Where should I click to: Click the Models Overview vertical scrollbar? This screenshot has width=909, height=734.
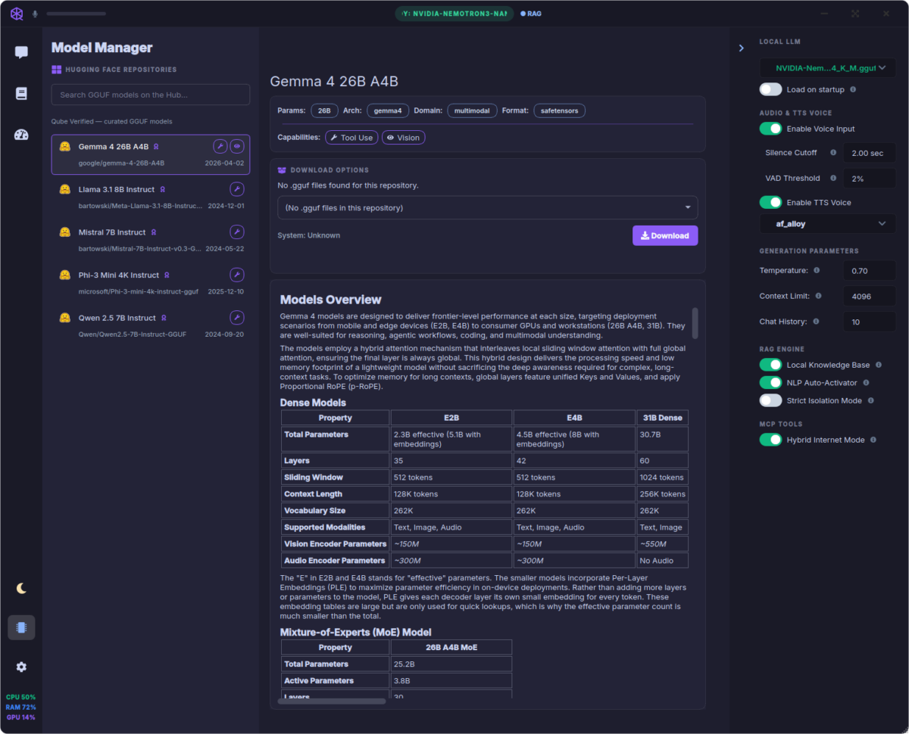[695, 323]
